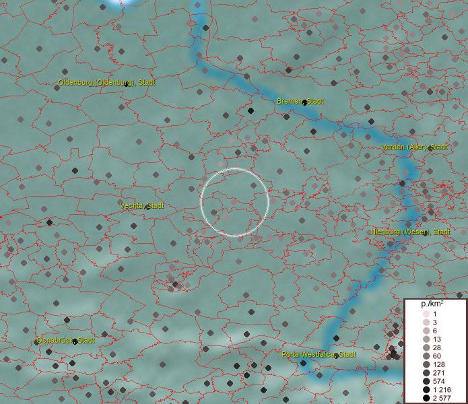Viewport: 468px width, 404px height.
Task: Click the 'Oldenburg (Oldenburg), Stadt' map label
Action: (x=106, y=82)
